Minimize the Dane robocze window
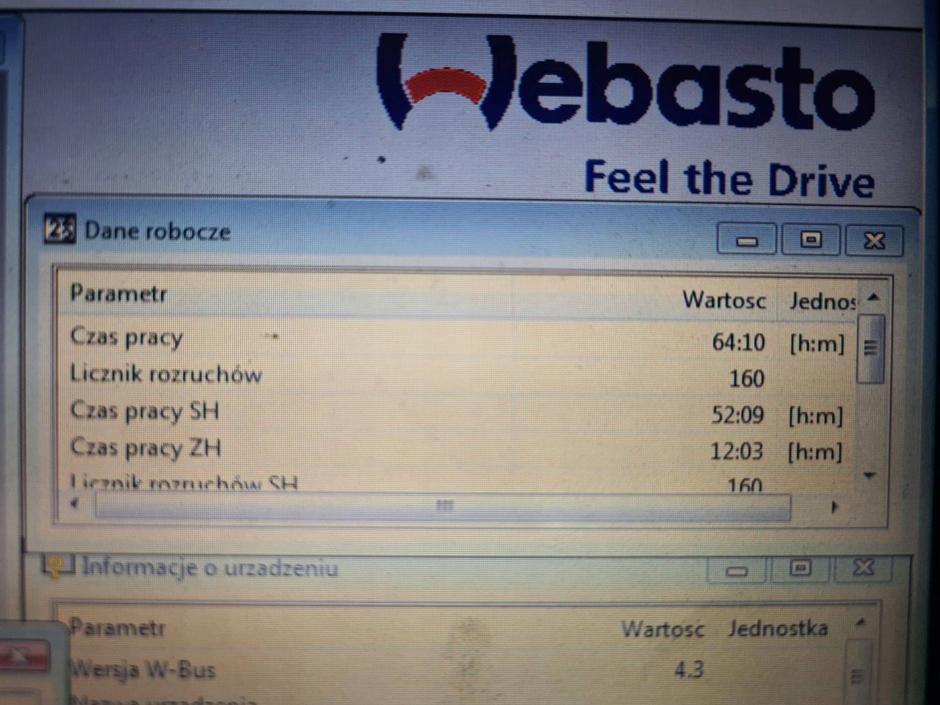The width and height of the screenshot is (940, 705). (746, 239)
